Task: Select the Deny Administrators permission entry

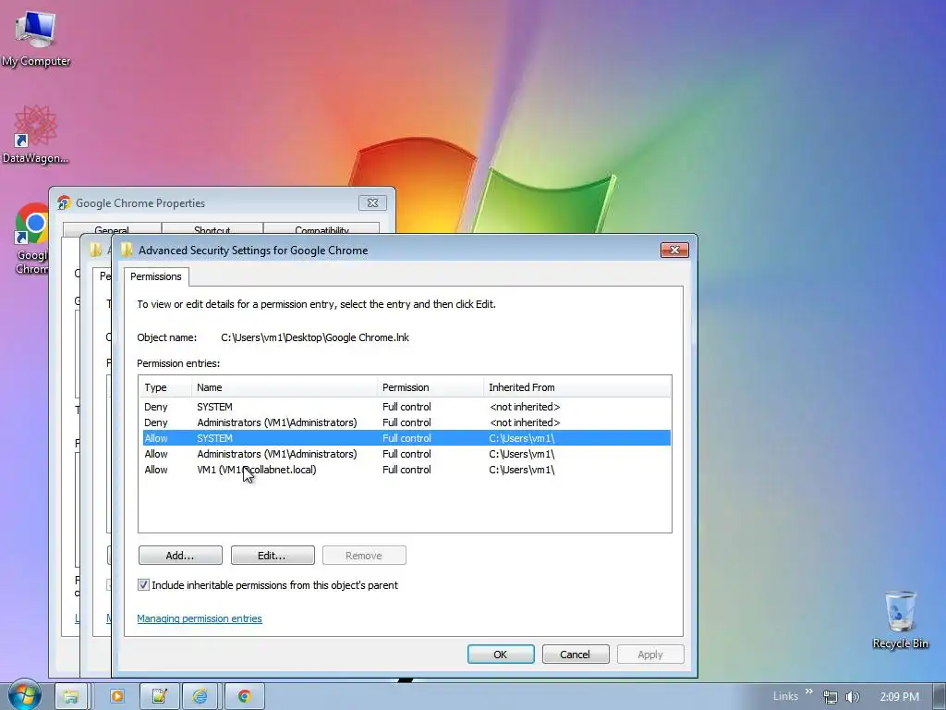Action: (406, 422)
